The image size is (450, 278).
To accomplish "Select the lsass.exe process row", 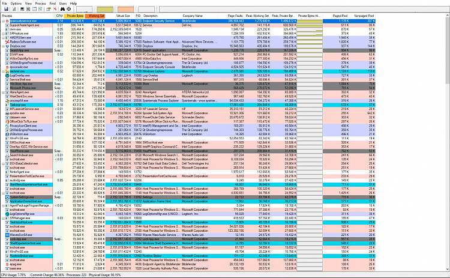I will point(188,268).
